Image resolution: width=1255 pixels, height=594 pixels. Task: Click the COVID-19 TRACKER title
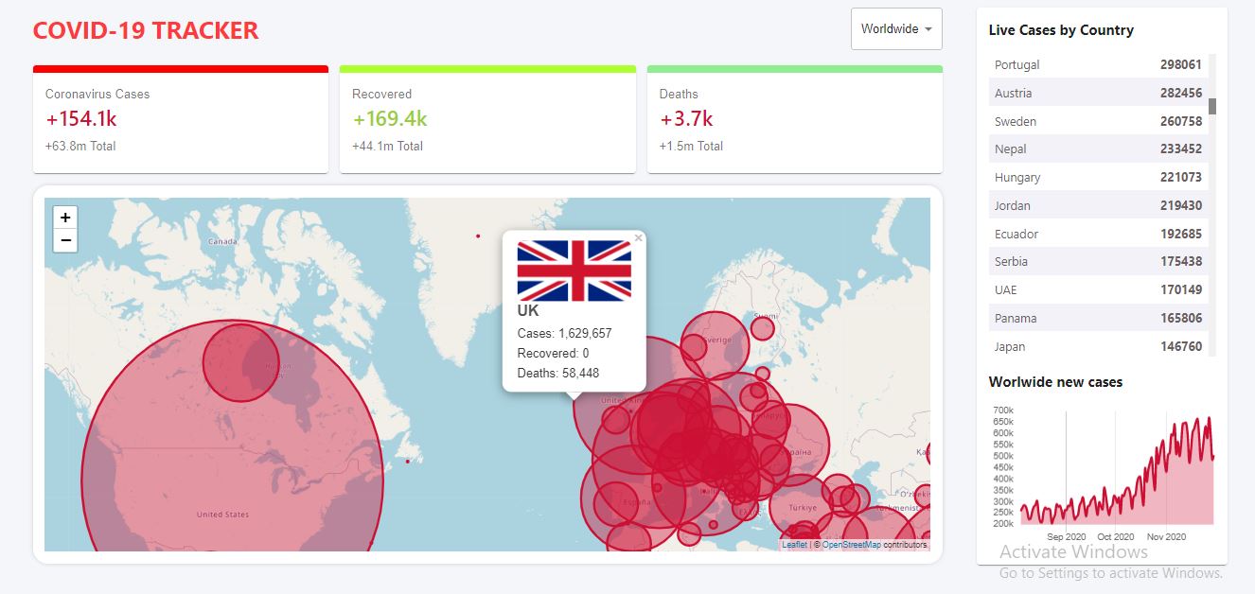click(146, 30)
